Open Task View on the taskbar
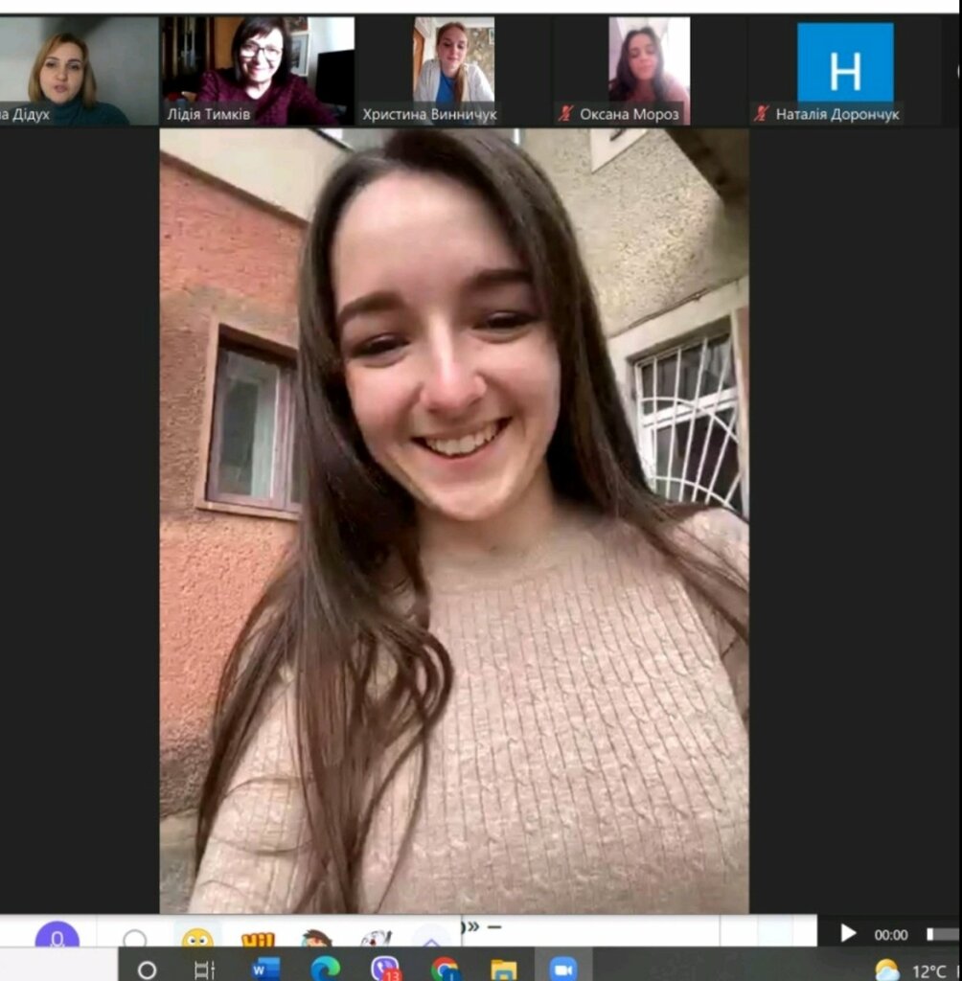 coord(205,969)
